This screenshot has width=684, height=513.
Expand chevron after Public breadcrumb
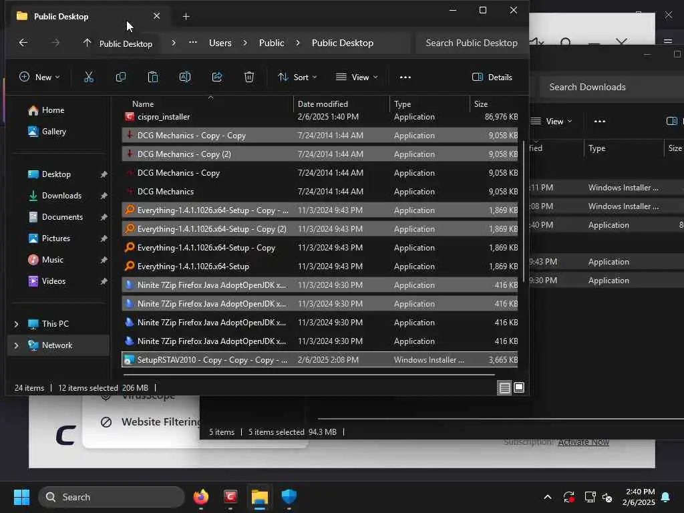[x=298, y=43]
